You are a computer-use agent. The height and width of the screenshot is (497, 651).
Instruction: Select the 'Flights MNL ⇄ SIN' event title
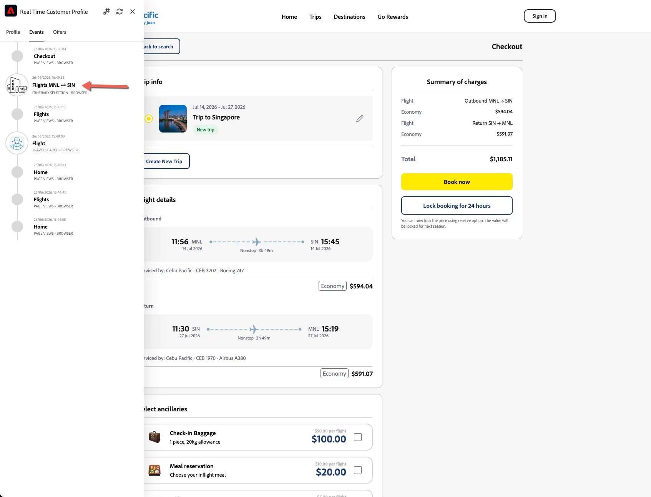(54, 85)
